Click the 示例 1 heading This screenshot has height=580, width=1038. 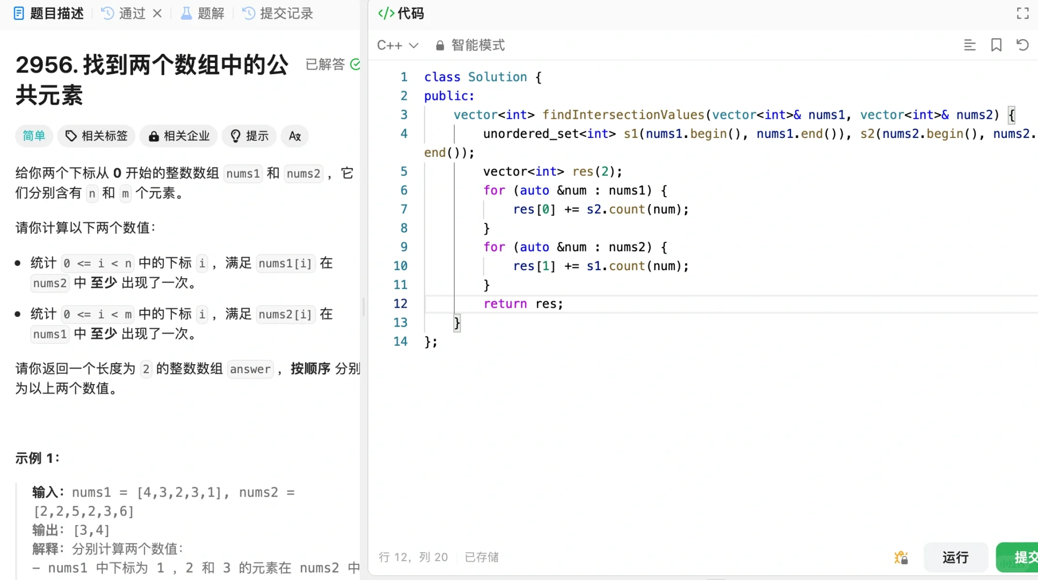click(38, 458)
